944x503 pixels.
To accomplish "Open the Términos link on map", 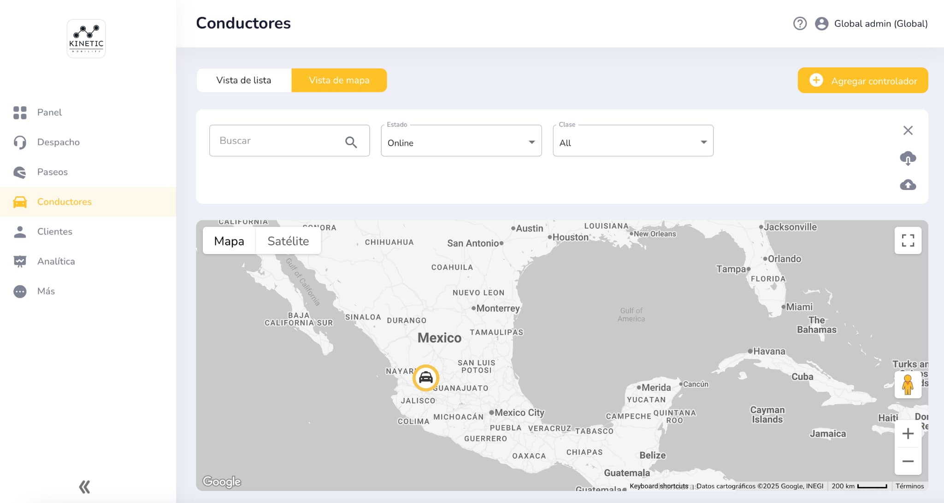I will click(x=909, y=486).
